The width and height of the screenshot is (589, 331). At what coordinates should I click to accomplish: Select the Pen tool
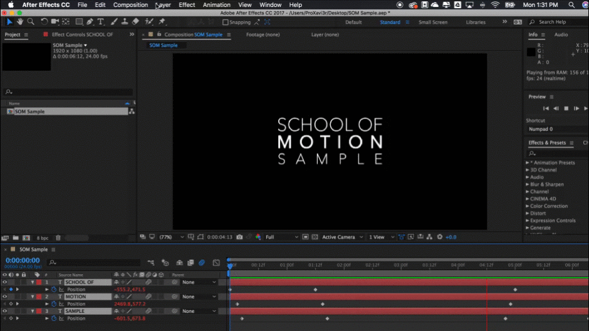[90, 22]
